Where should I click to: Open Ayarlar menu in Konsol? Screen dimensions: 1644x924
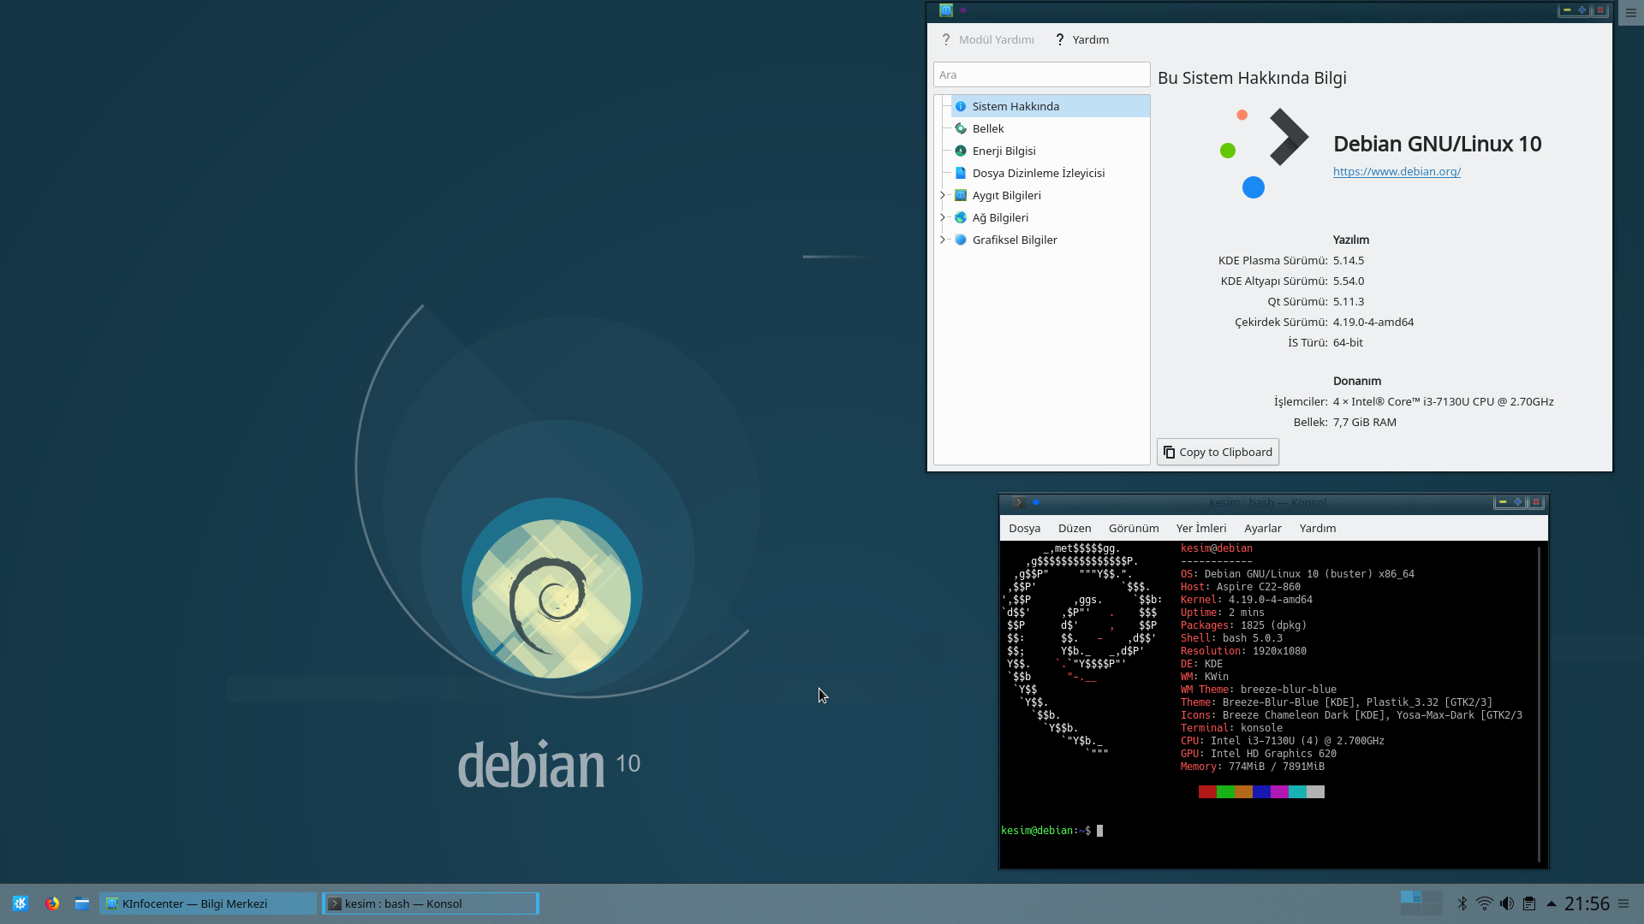[x=1263, y=528]
